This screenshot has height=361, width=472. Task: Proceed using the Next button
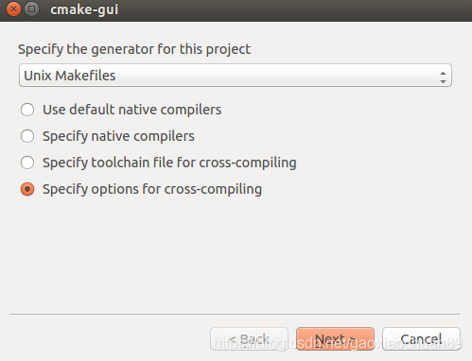(335, 339)
